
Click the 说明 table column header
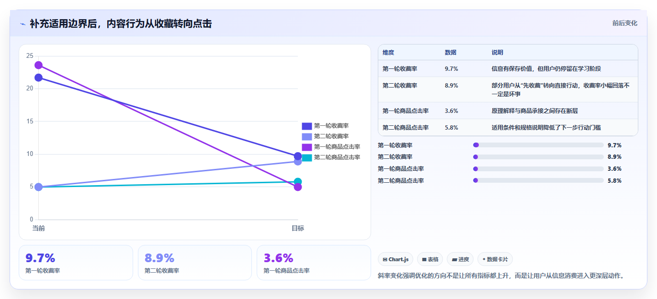(x=498, y=53)
